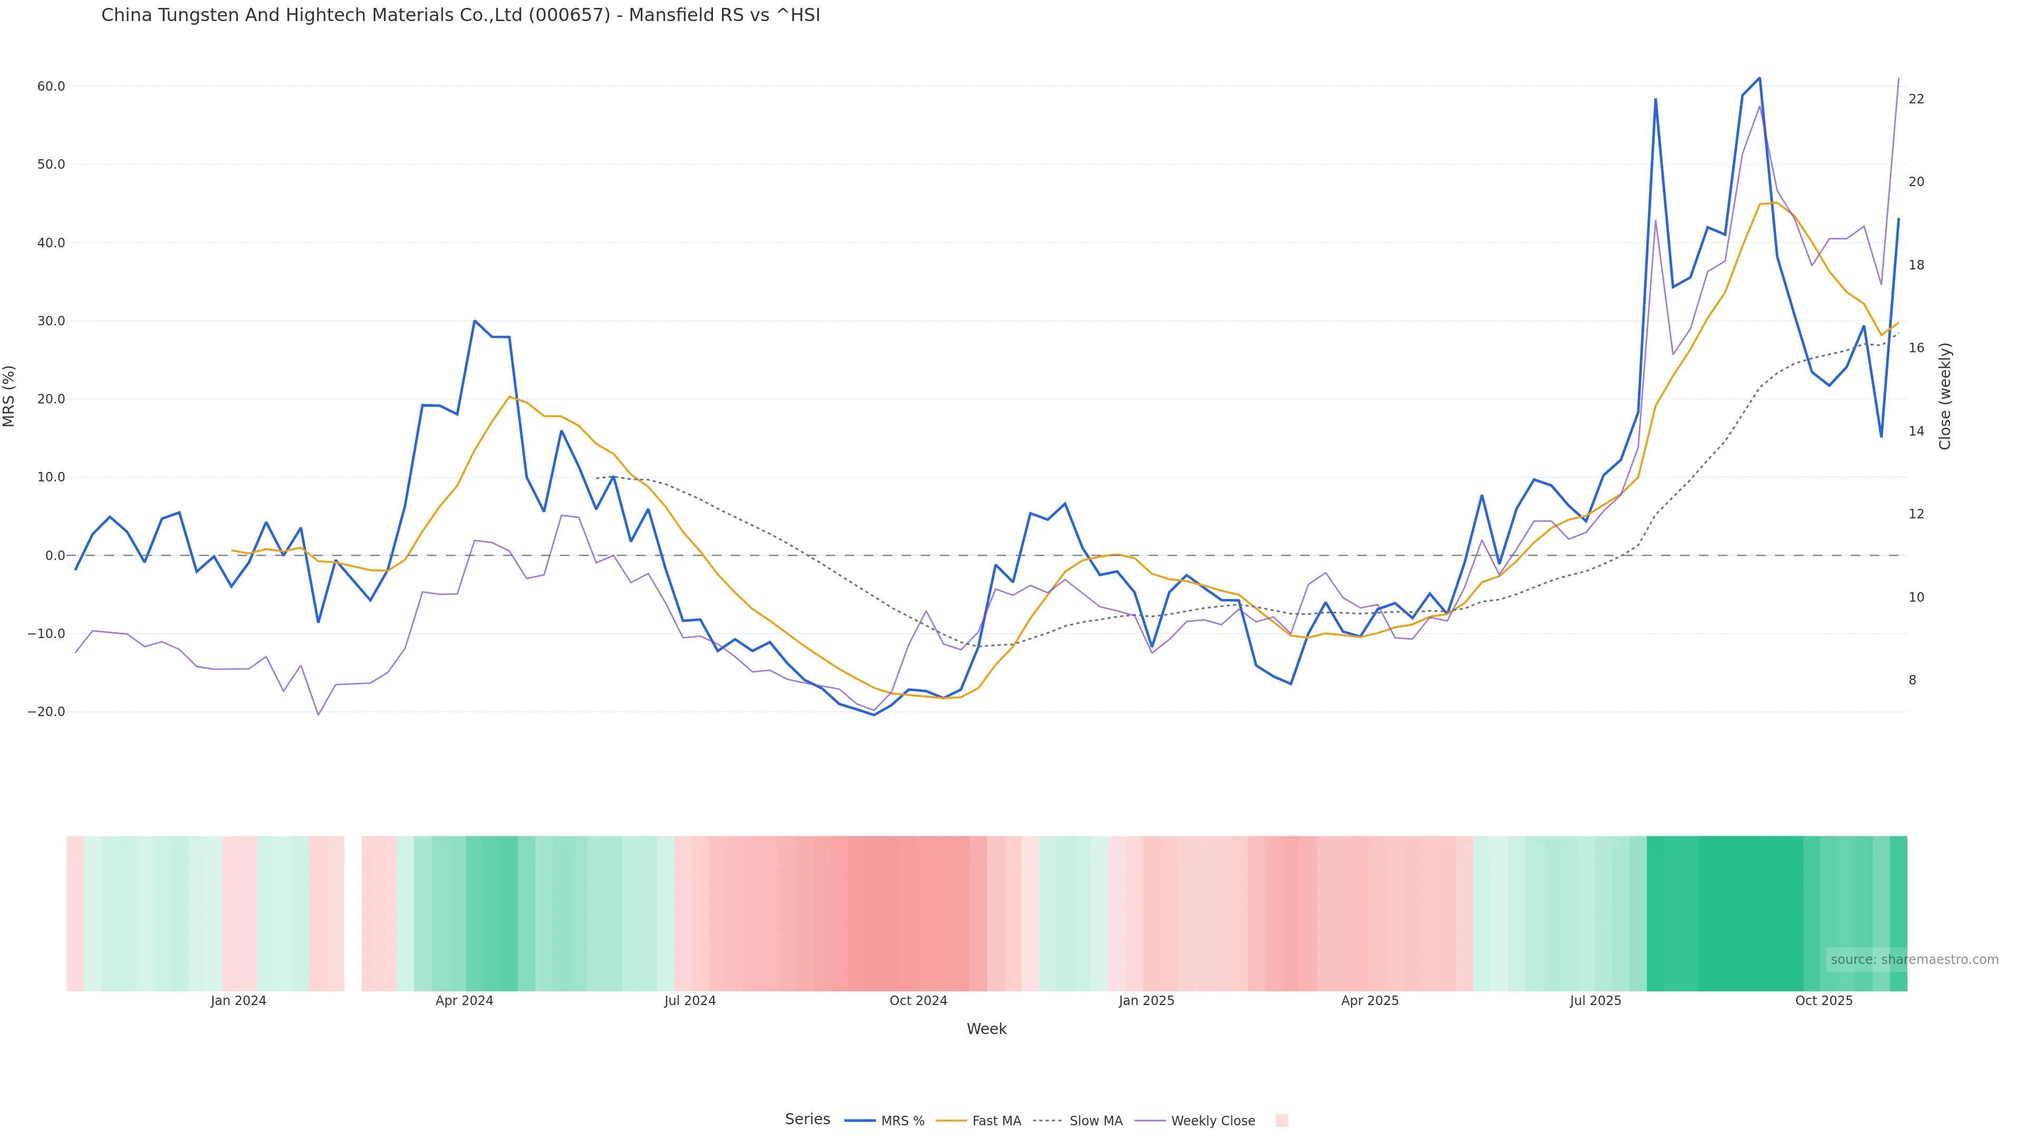Click the Jul 2024 x-axis label
This screenshot has height=1139, width=2025.
(x=689, y=1001)
